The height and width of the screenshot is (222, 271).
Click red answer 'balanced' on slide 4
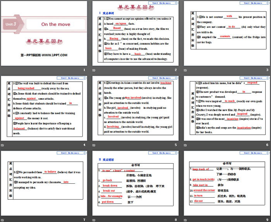pyautogui.click(x=19, y=128)
